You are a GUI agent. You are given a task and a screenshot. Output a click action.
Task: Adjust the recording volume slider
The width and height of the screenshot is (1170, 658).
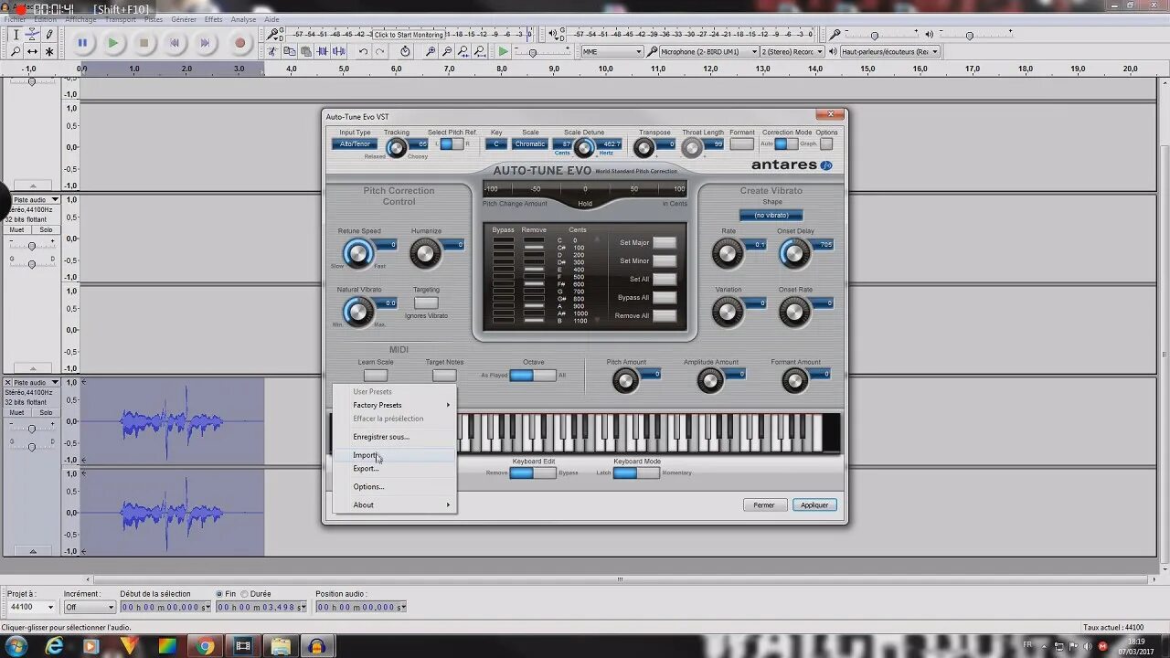pyautogui.click(x=874, y=36)
